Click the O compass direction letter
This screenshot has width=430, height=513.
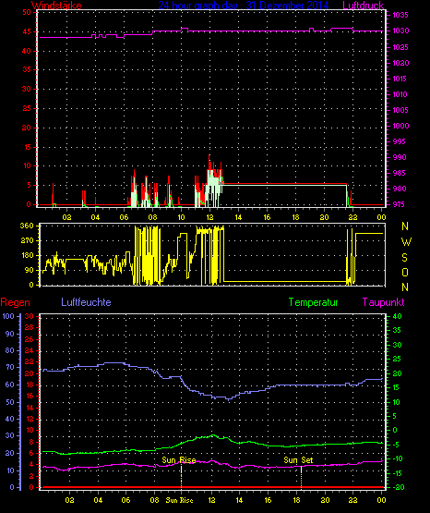405,272
